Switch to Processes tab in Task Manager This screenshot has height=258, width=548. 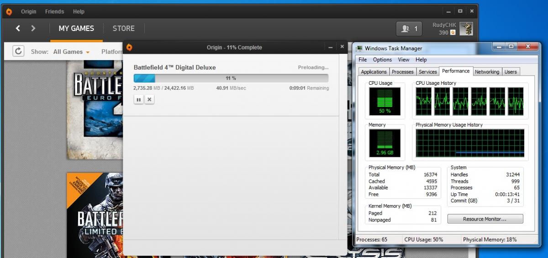coord(402,72)
